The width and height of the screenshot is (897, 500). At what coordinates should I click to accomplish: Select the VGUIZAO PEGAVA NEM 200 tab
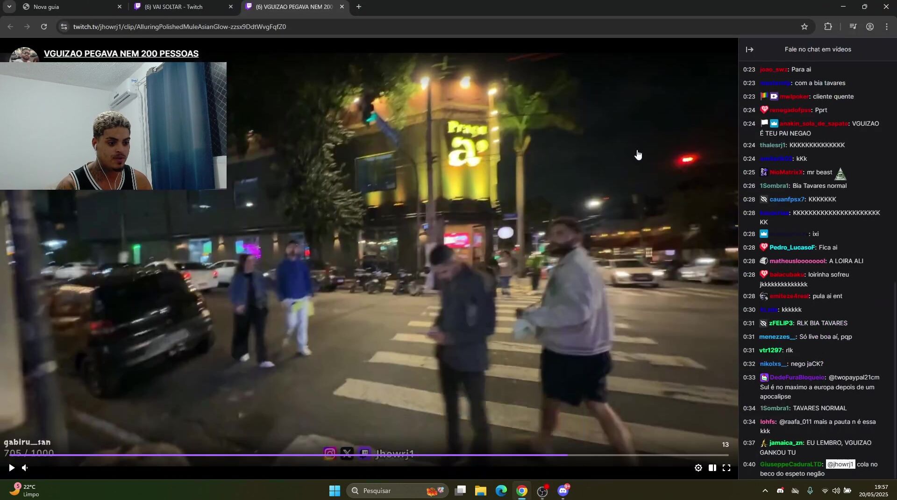click(293, 7)
